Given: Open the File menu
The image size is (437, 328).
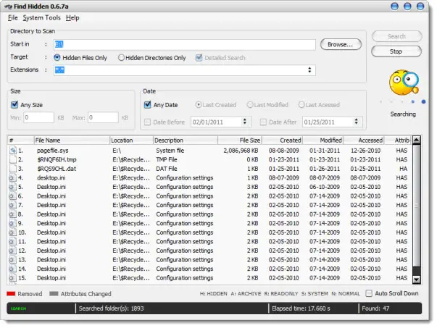Looking at the screenshot, I should (12, 18).
